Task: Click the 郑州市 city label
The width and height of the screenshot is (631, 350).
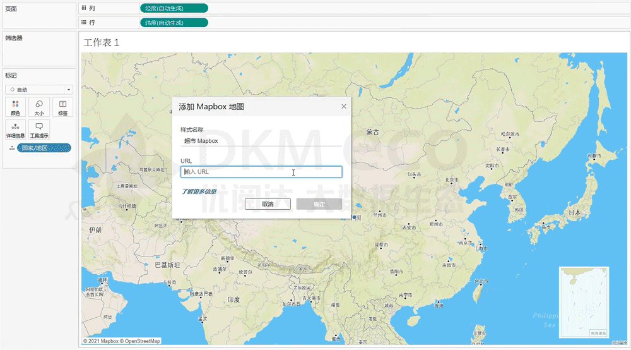Action: coord(436,224)
